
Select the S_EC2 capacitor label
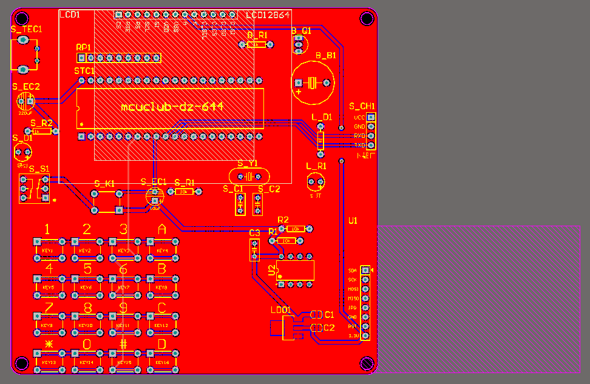tap(26, 87)
